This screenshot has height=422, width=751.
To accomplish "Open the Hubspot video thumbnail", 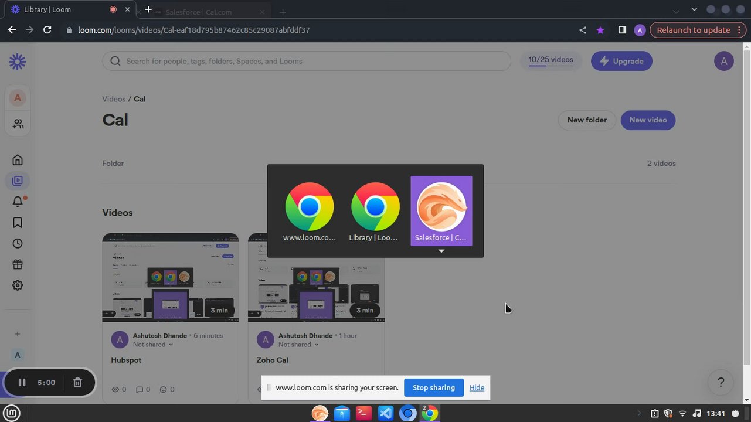I will (171, 278).
